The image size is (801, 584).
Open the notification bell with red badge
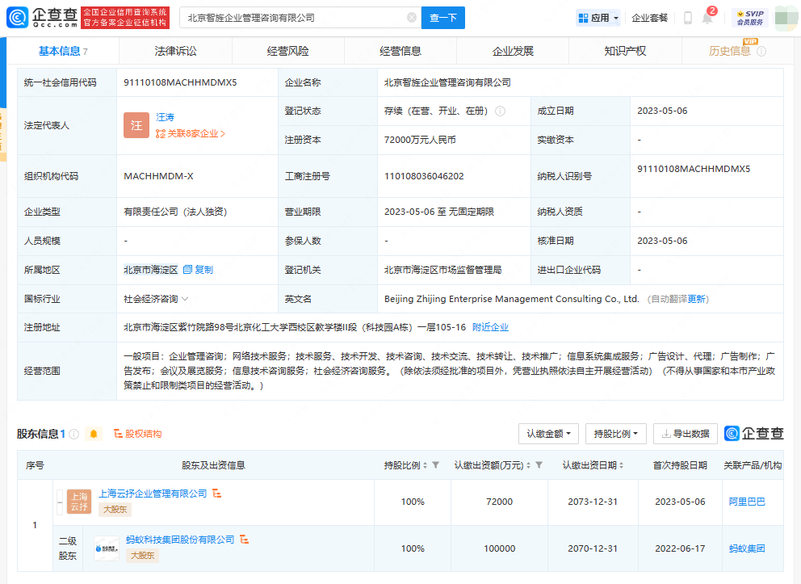[707, 17]
